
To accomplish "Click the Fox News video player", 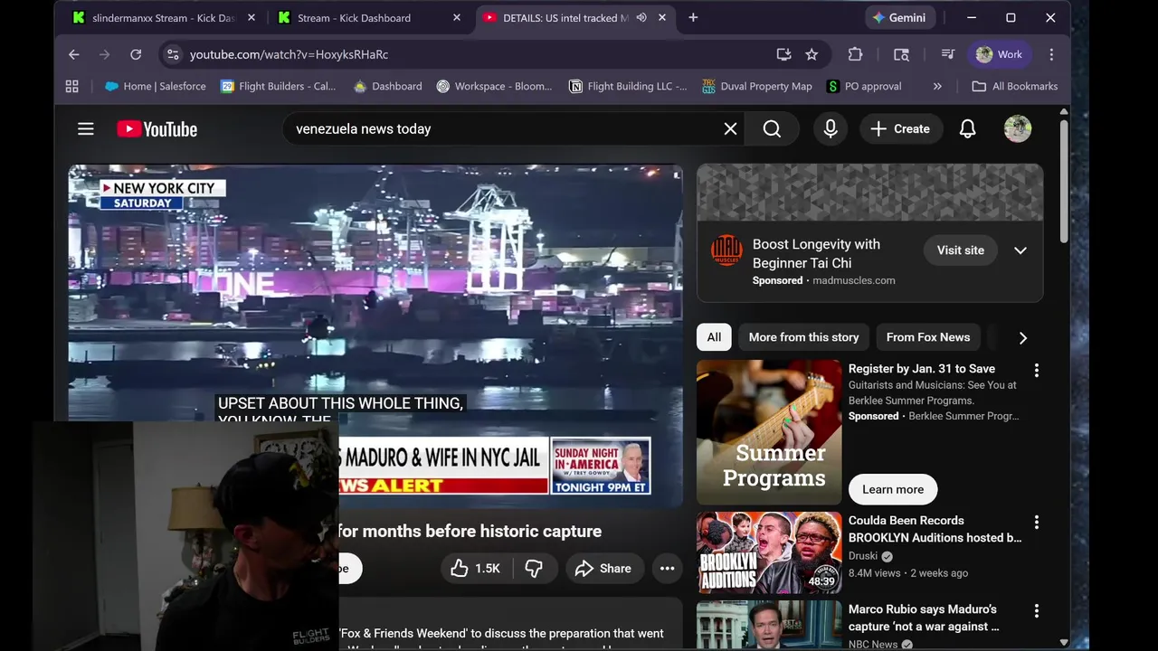I will [375, 335].
